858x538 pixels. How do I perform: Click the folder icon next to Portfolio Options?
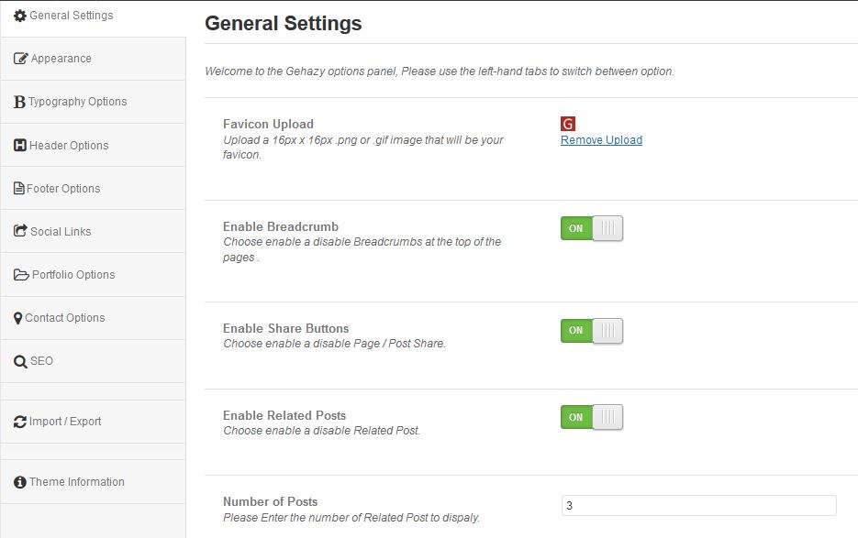[x=20, y=273]
